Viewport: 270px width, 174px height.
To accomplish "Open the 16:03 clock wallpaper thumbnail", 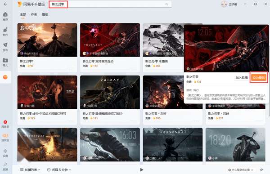I will (110, 145).
